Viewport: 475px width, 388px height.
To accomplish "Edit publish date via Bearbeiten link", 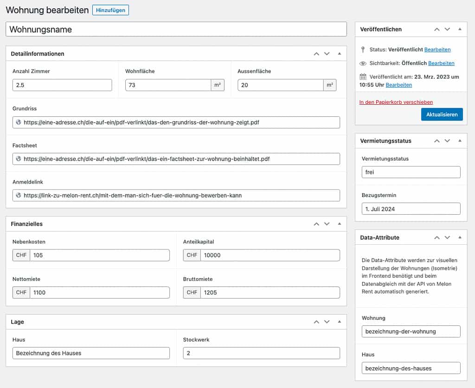I will [398, 85].
